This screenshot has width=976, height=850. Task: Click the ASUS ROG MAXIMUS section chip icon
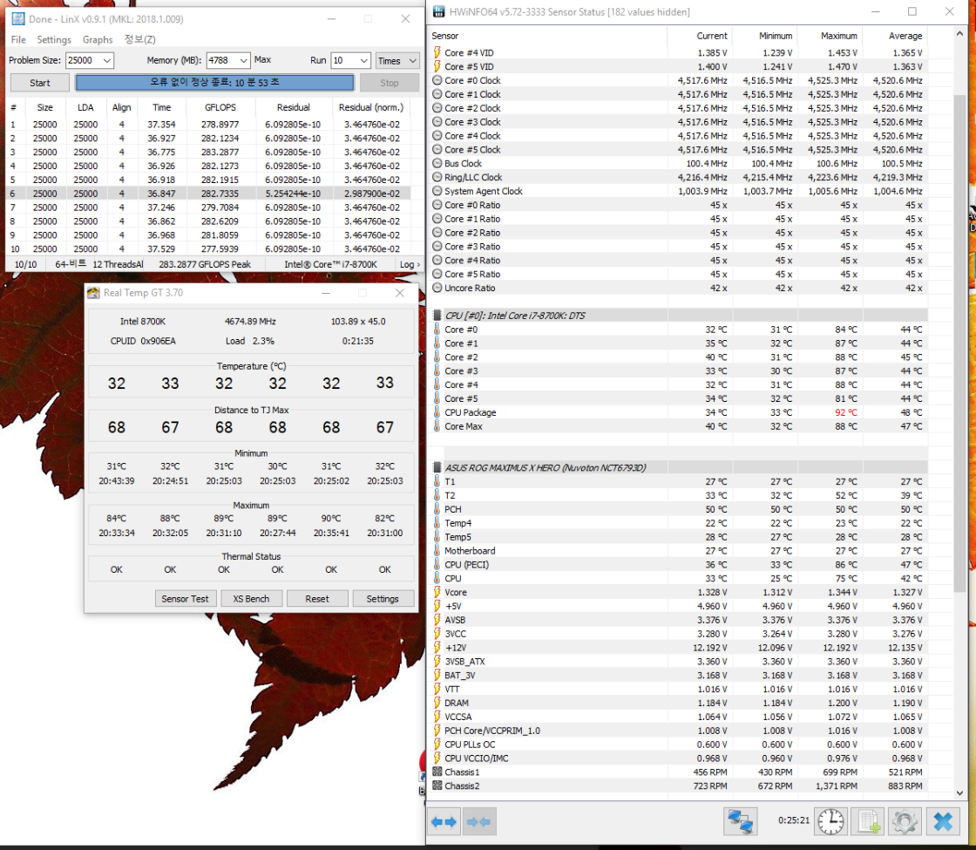[437, 467]
